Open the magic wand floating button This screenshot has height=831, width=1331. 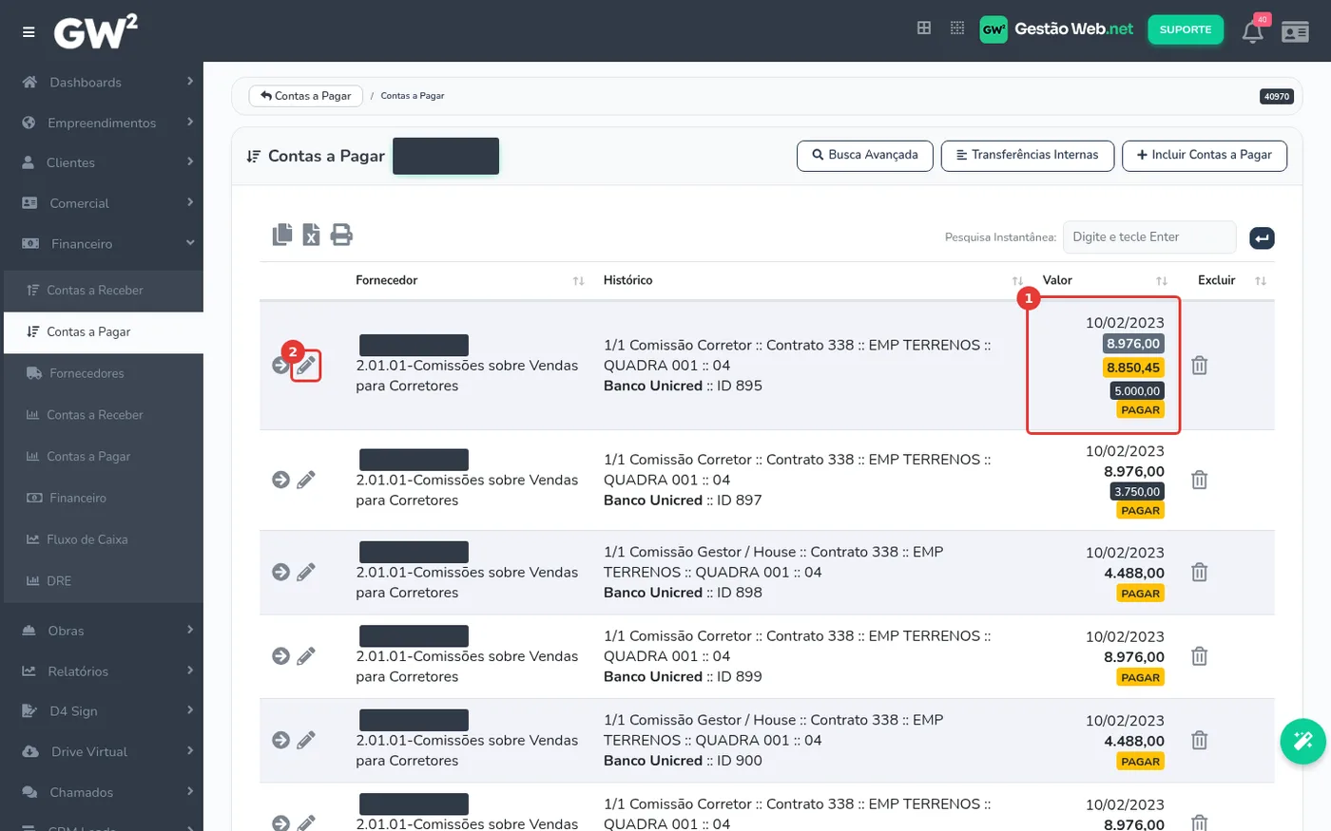click(x=1302, y=741)
